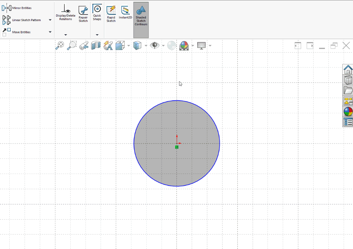Open the File Explorer folder tab
The image size is (353, 249).
pos(348,90)
